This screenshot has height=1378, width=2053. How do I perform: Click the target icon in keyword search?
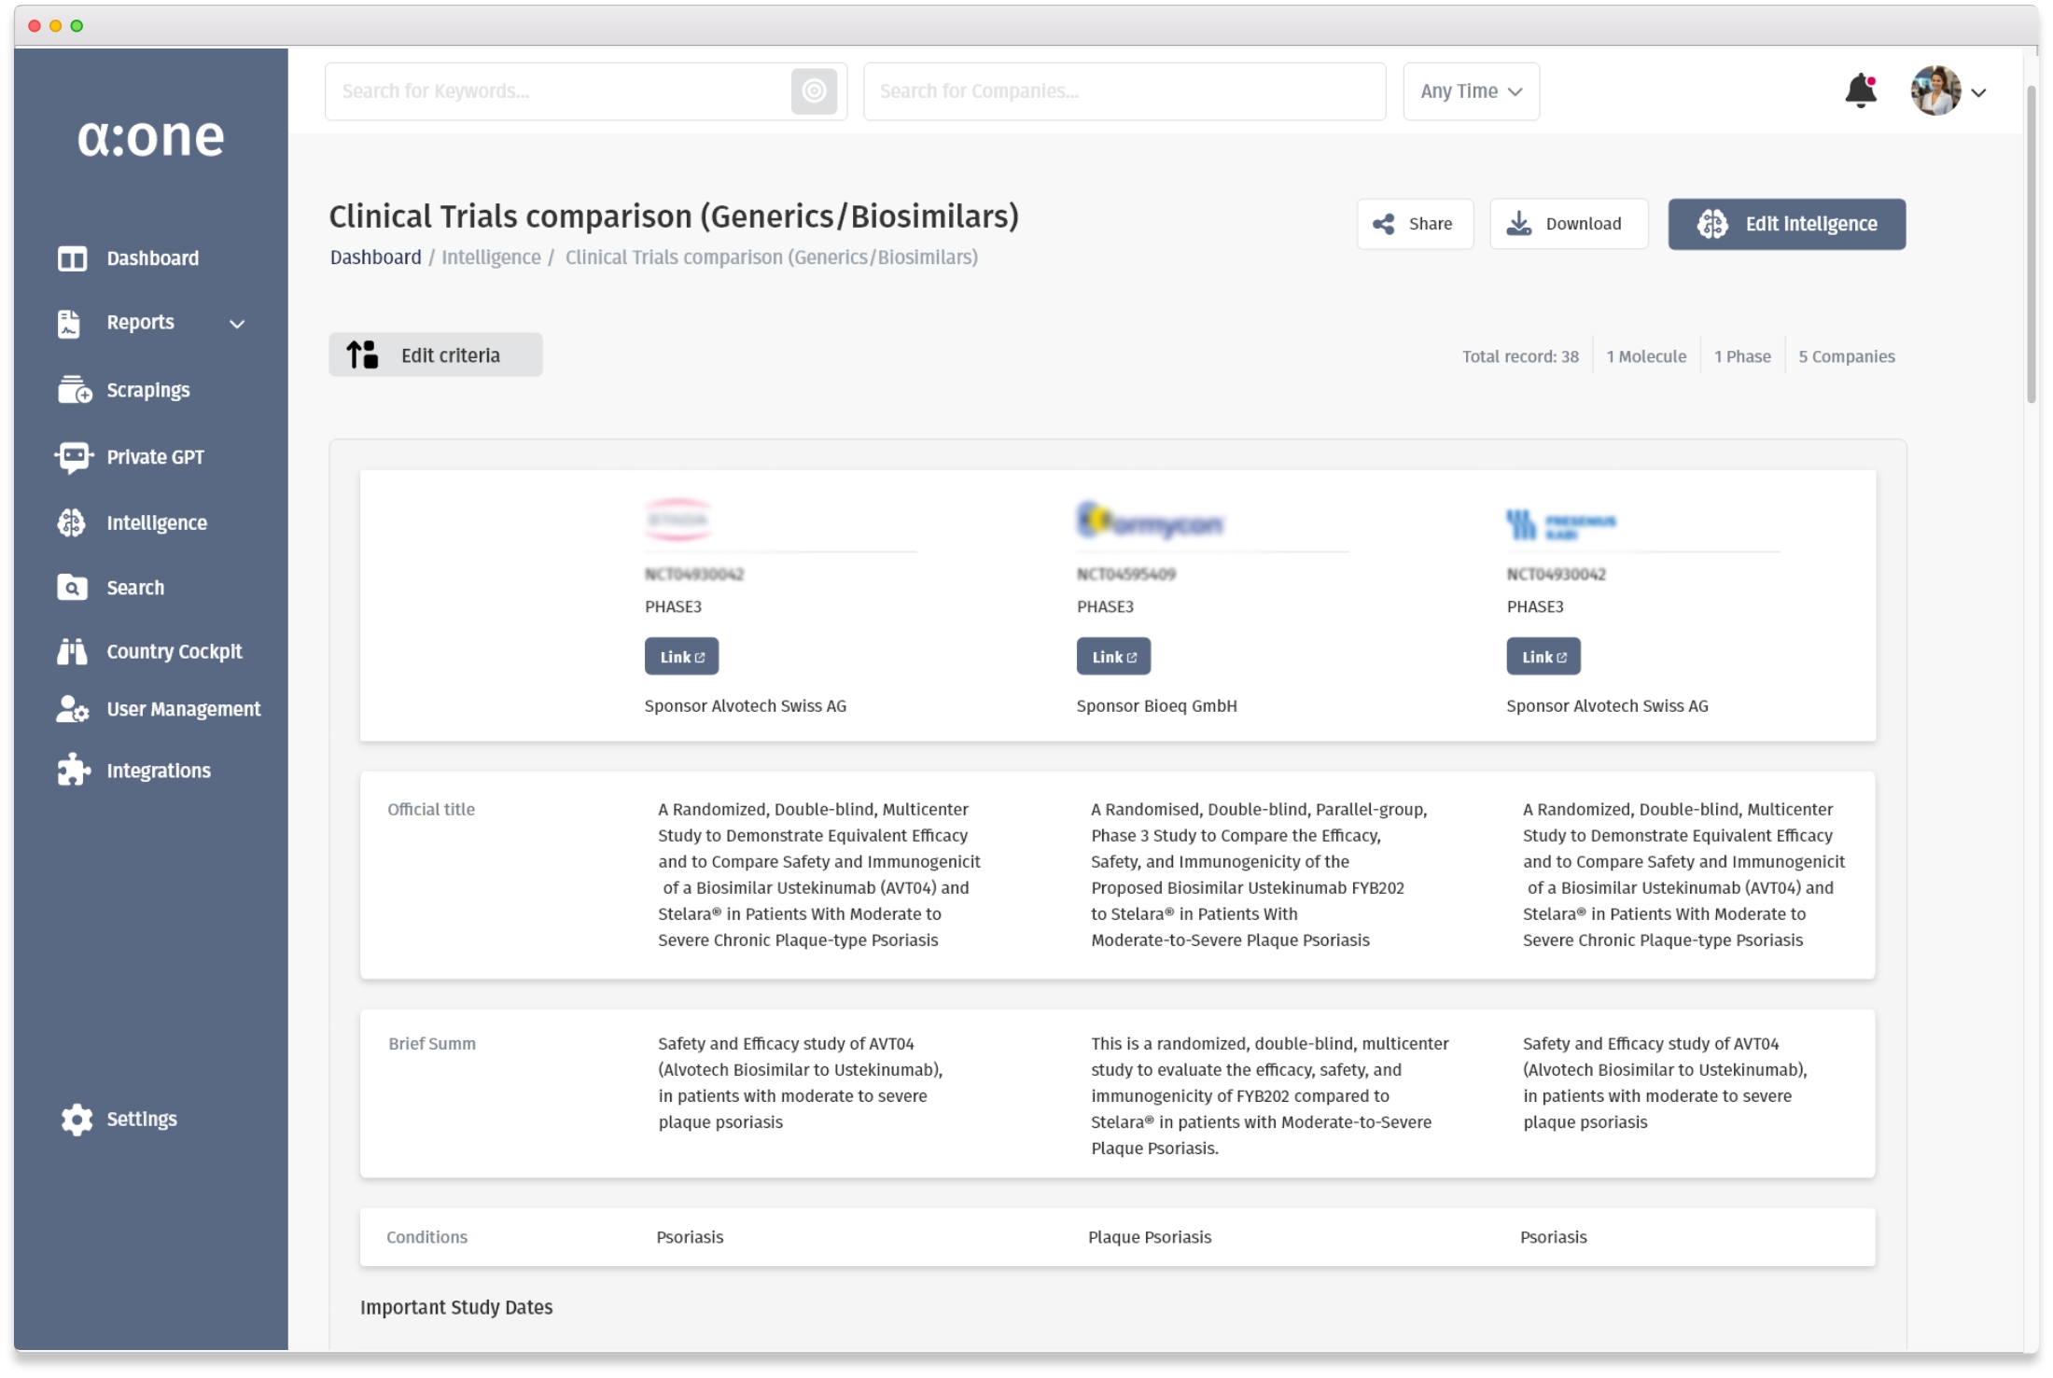(x=814, y=90)
